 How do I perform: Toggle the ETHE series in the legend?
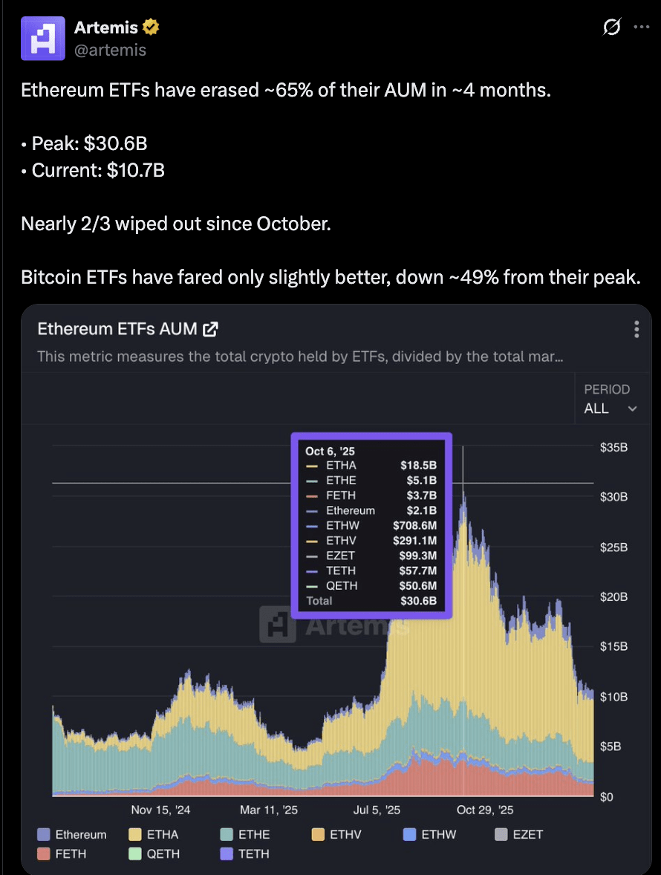(245, 834)
